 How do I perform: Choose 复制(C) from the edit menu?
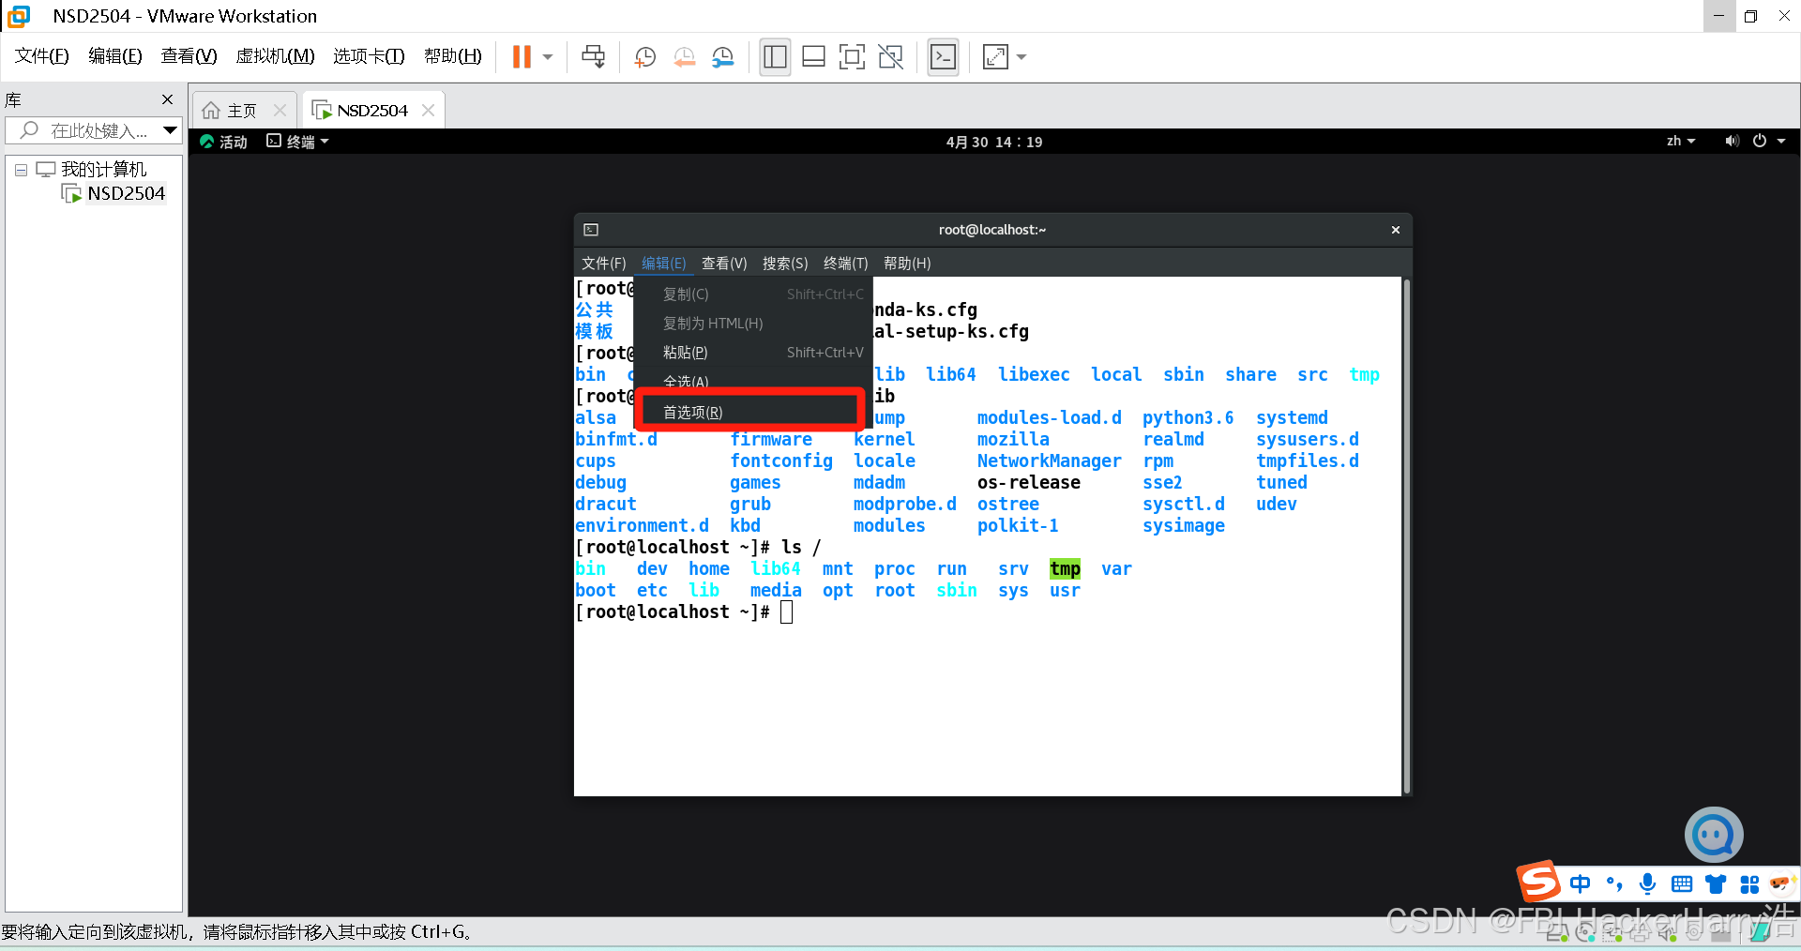click(754, 294)
